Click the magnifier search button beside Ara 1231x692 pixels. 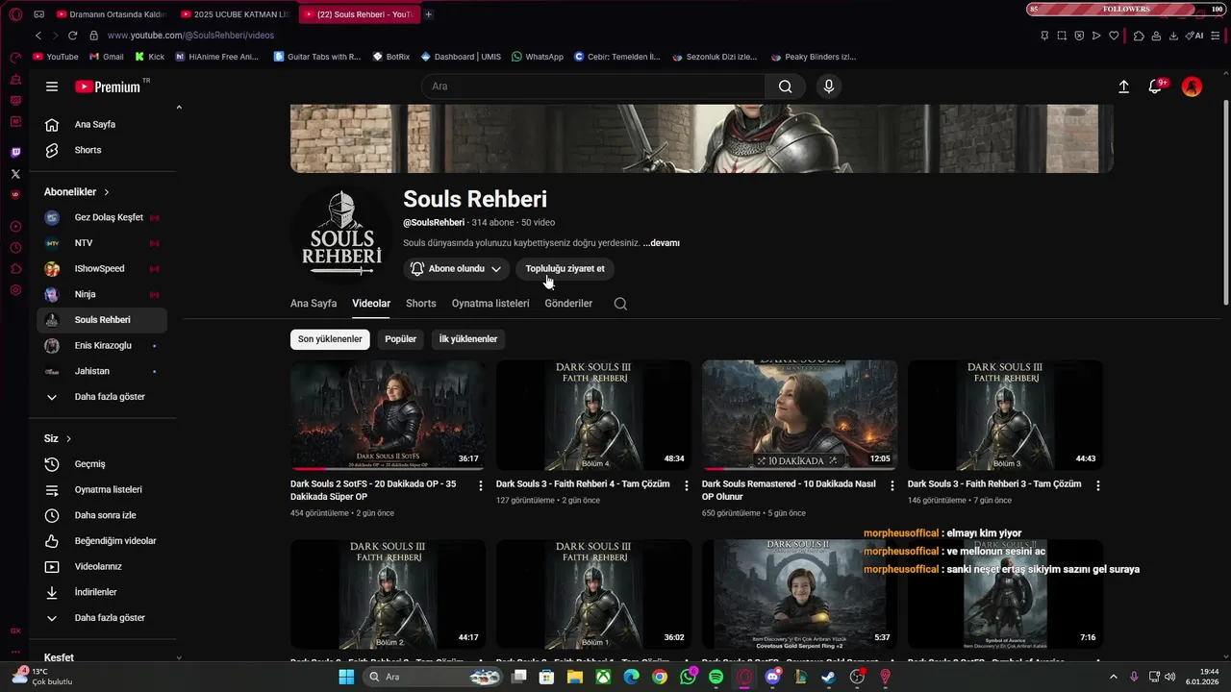[x=785, y=86]
